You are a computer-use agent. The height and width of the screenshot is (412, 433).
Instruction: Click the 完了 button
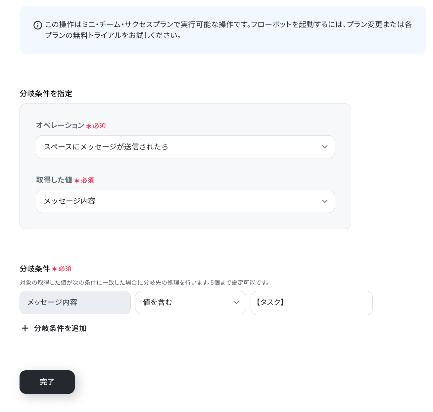(x=47, y=382)
